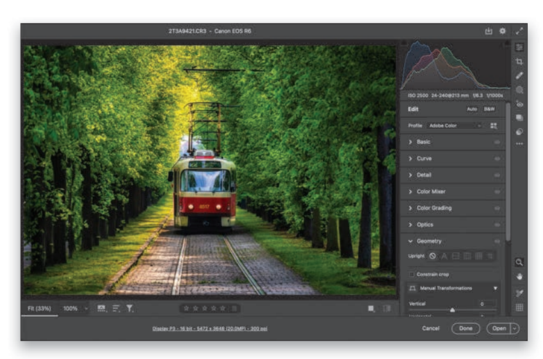Open Camera Raw preferences gear

(x=503, y=31)
